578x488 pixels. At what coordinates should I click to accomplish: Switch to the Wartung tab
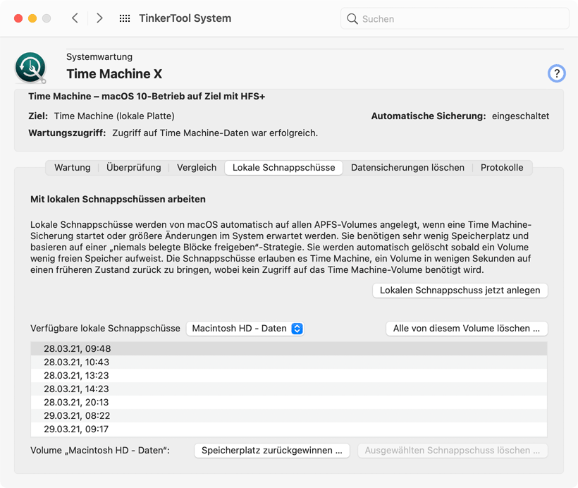point(72,167)
